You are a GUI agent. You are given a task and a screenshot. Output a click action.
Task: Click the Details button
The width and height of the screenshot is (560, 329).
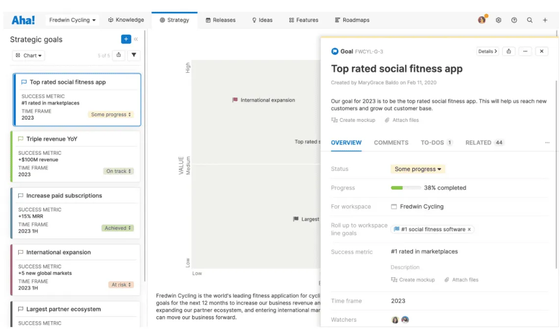click(487, 51)
